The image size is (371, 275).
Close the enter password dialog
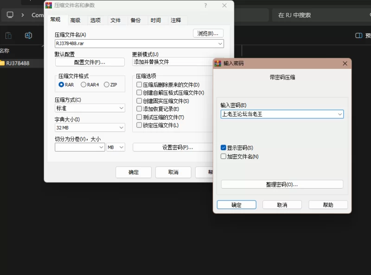click(345, 63)
